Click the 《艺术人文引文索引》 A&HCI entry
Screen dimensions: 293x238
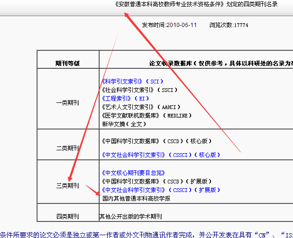coord(141,107)
